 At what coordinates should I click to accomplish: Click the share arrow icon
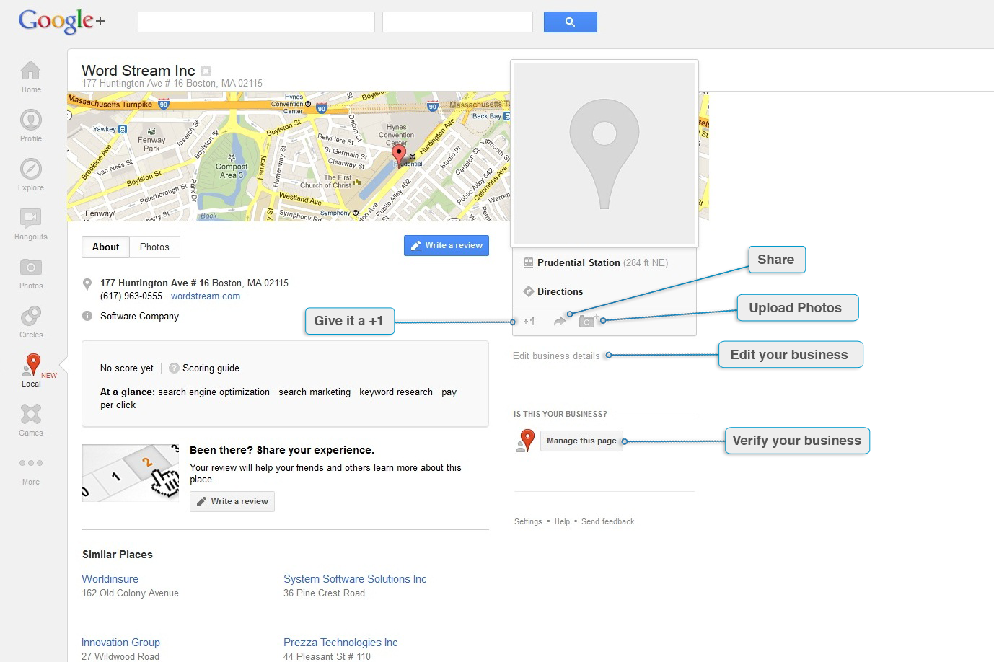click(x=560, y=321)
